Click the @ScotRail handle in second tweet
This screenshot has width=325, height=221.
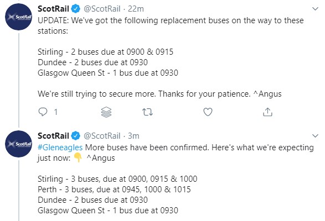coord(102,136)
